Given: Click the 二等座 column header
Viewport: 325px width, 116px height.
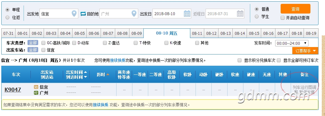Looking at the screenshot, I should coord(156,74).
